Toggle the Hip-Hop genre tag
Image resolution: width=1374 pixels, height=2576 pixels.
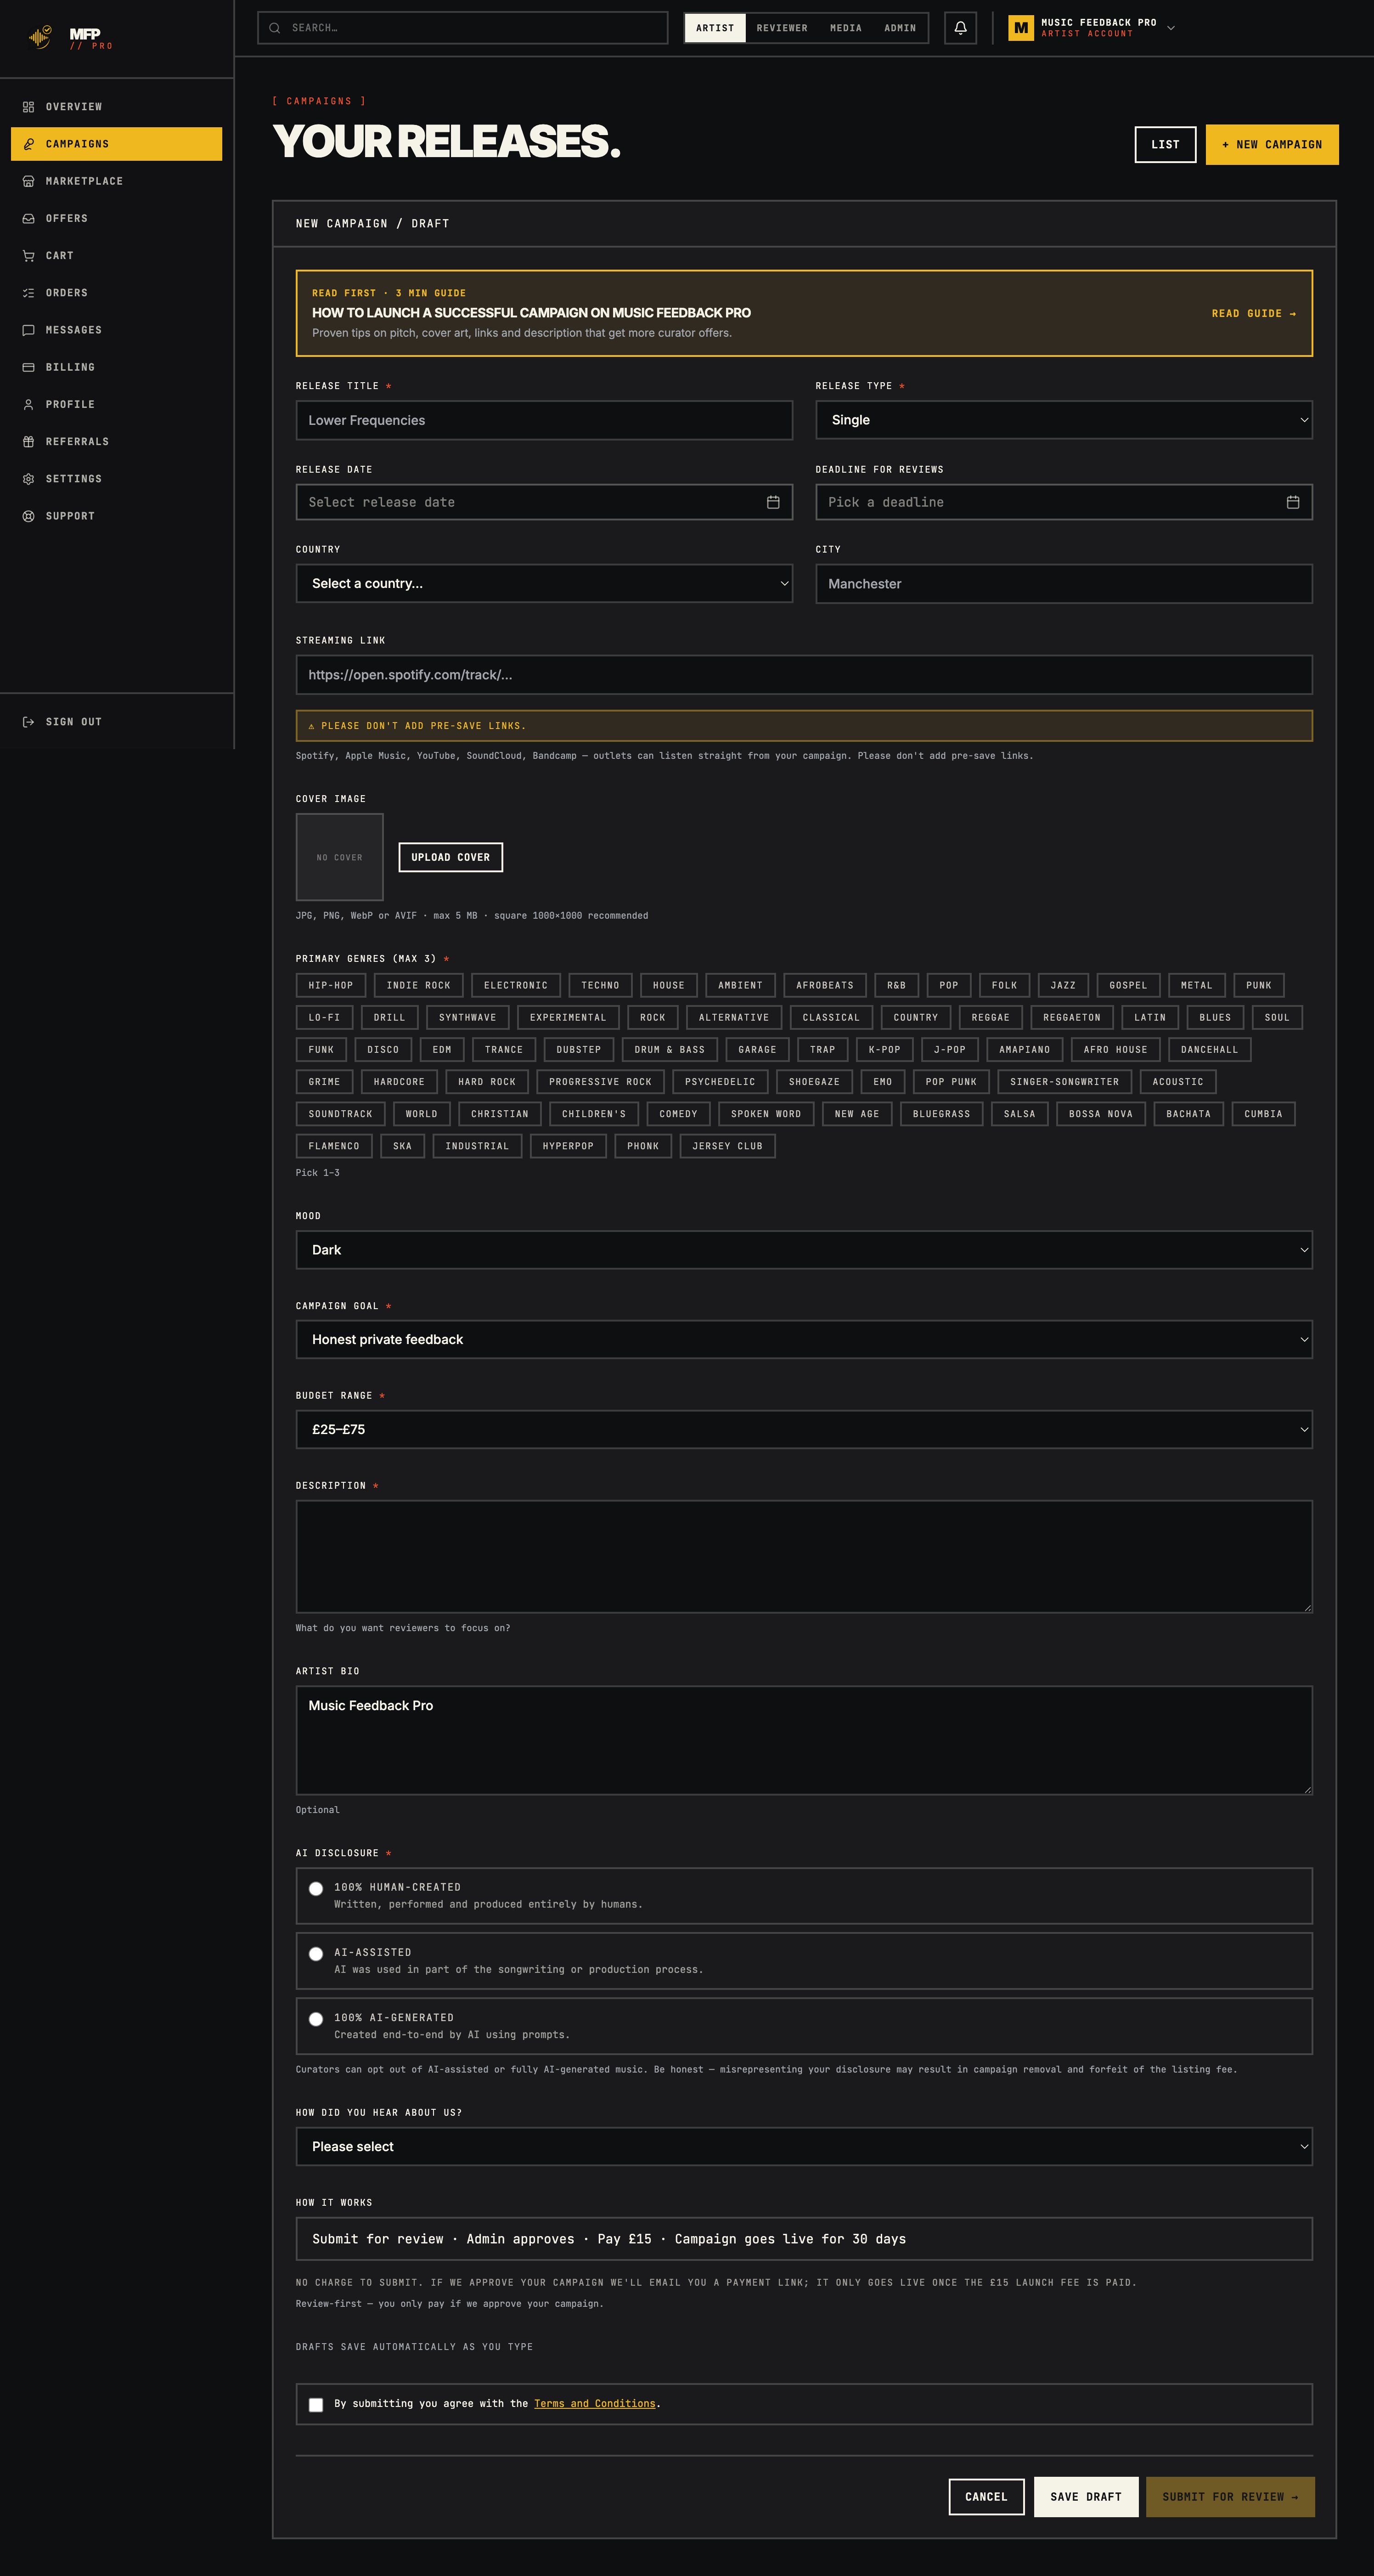(331, 985)
